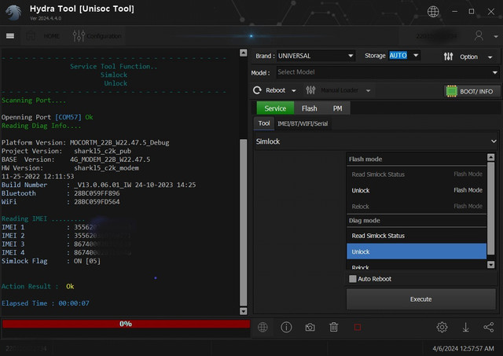Select Read Simlock Status under Flash mode
503x356 pixels.
(x=417, y=174)
